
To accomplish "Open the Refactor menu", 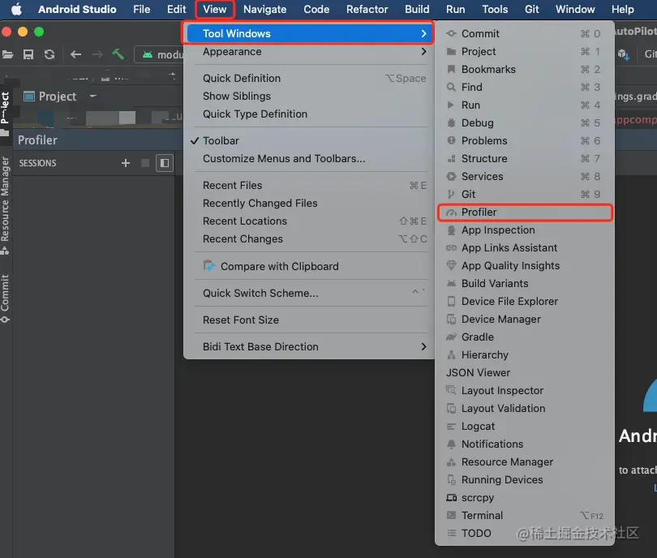I will pos(367,9).
